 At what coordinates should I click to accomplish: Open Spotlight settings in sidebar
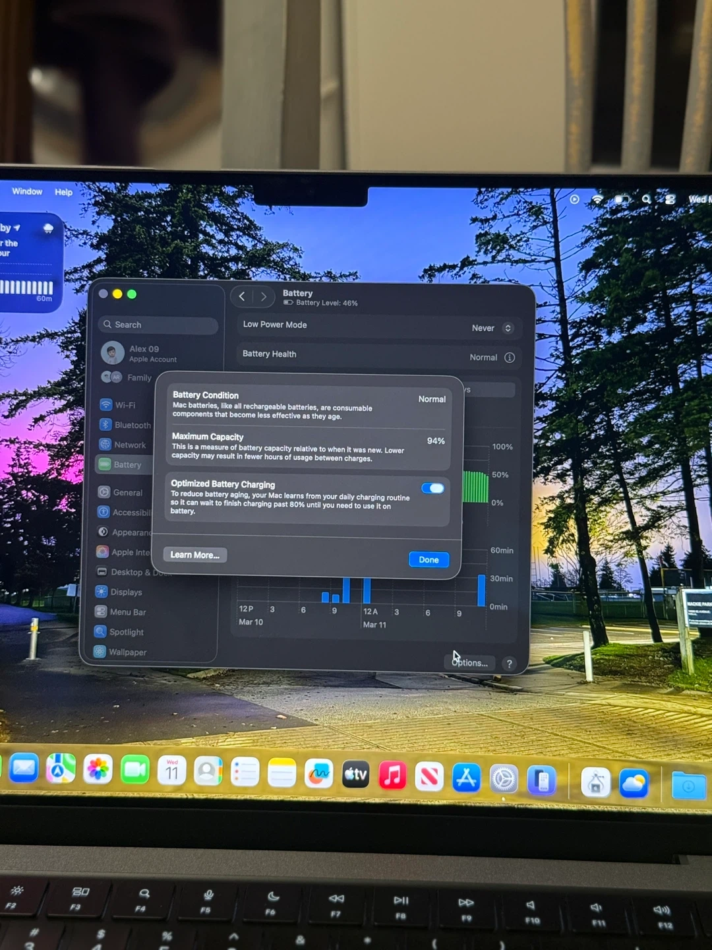click(x=125, y=632)
